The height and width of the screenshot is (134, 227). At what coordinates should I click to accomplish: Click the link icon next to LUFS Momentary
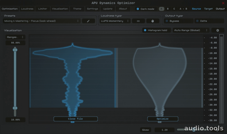click(x=138, y=21)
